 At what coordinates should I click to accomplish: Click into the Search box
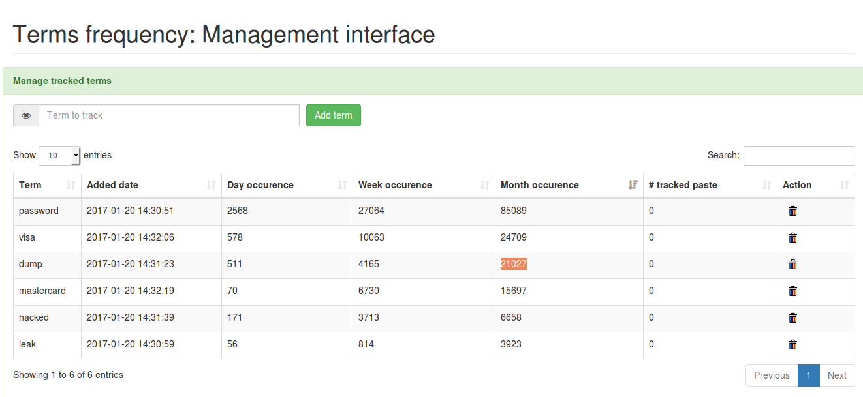[x=799, y=156]
